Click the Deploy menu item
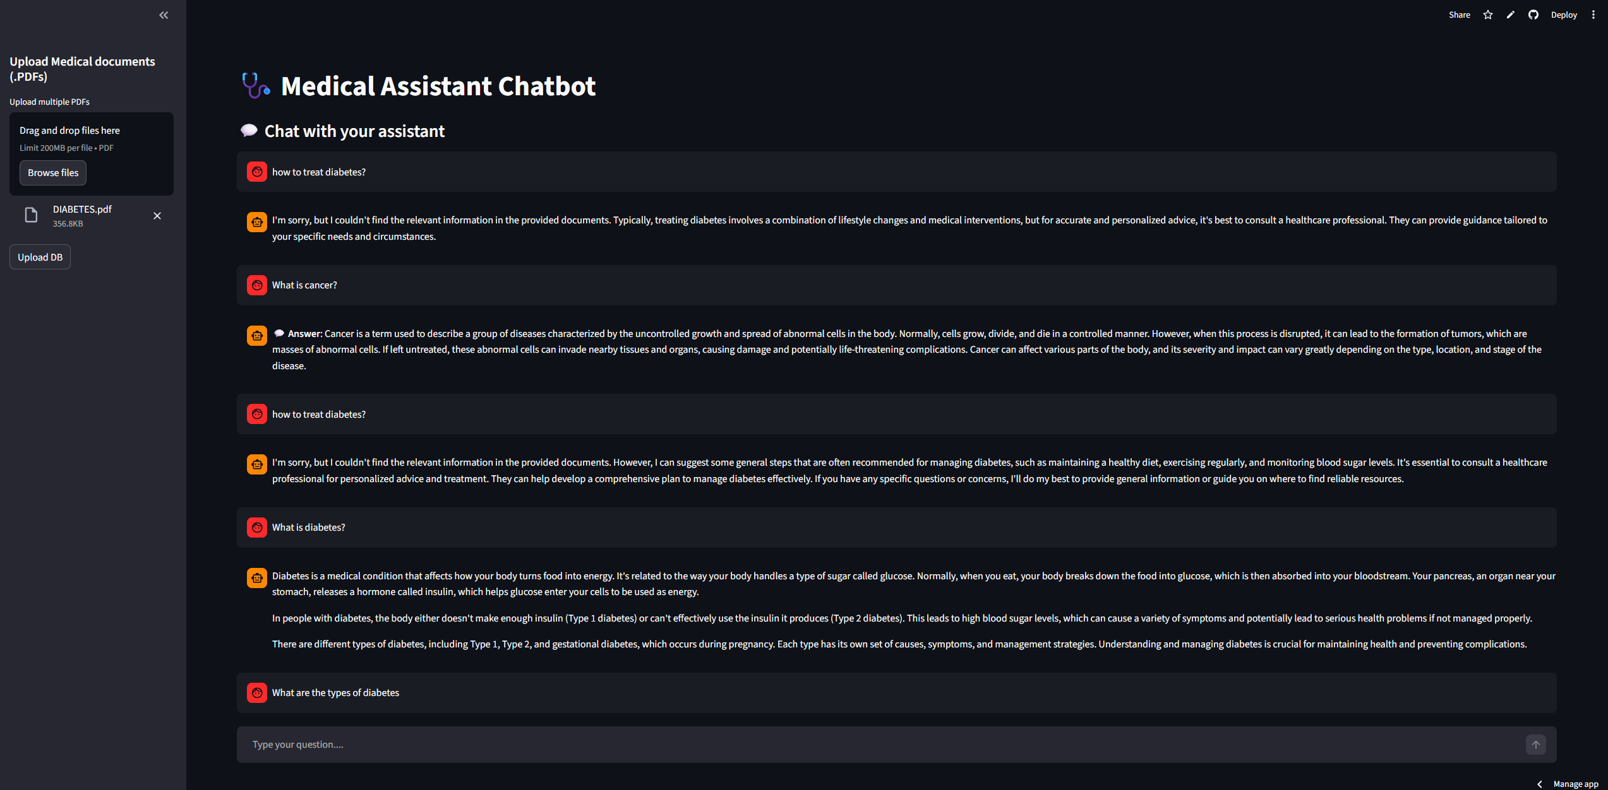1608x790 pixels. [x=1564, y=15]
